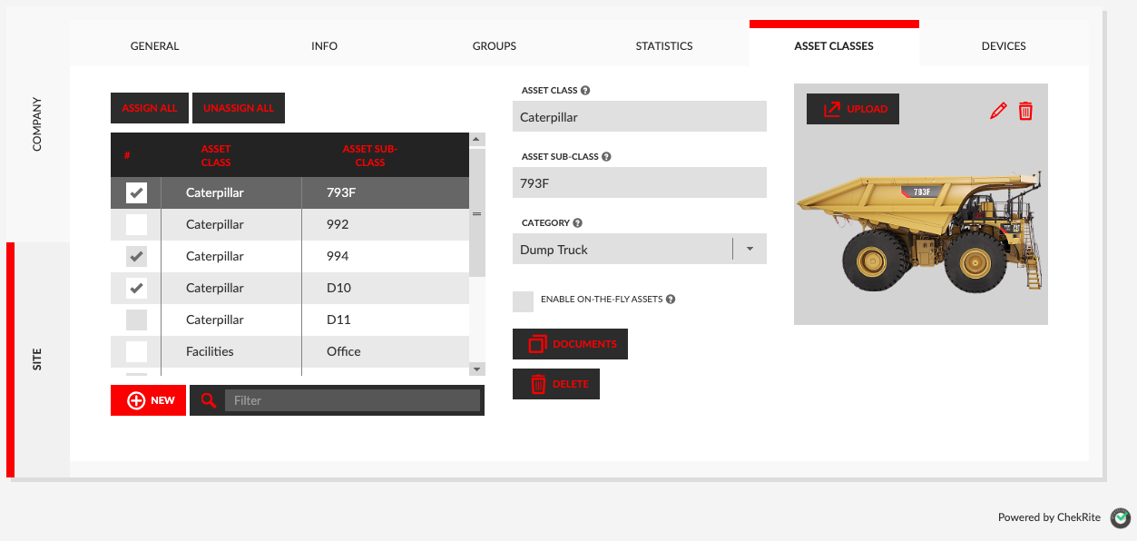Click the help icon beside Enable On-The-Fly Assets
1137x541 pixels.
[671, 300]
